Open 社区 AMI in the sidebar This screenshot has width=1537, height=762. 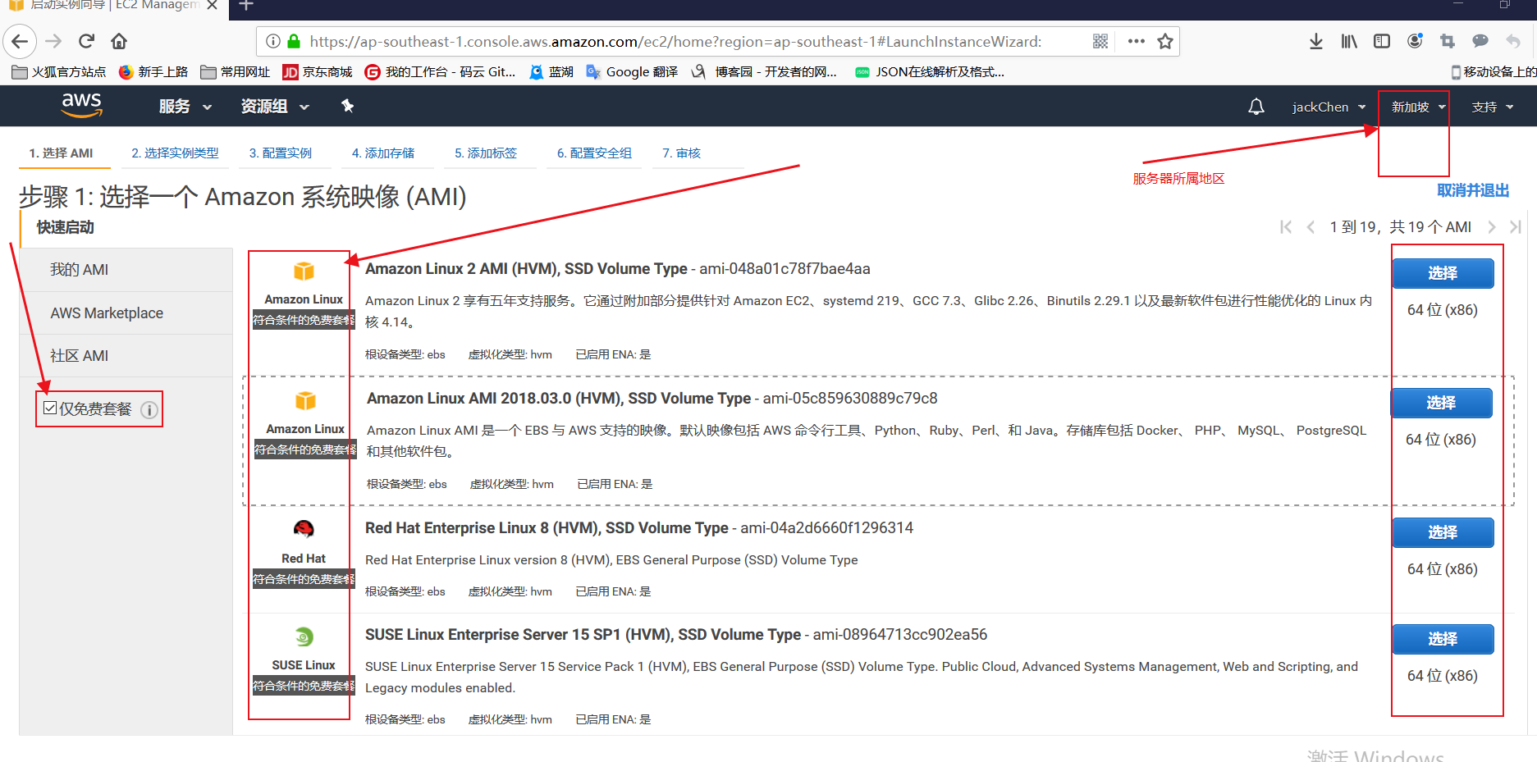(126, 356)
